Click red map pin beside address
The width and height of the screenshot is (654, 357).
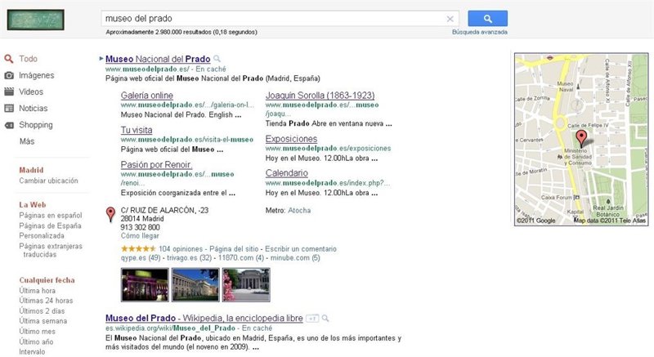point(110,214)
